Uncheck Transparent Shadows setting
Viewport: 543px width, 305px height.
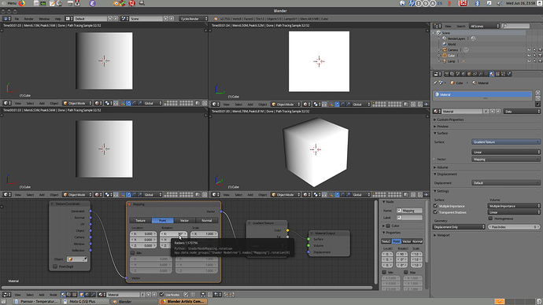point(436,212)
